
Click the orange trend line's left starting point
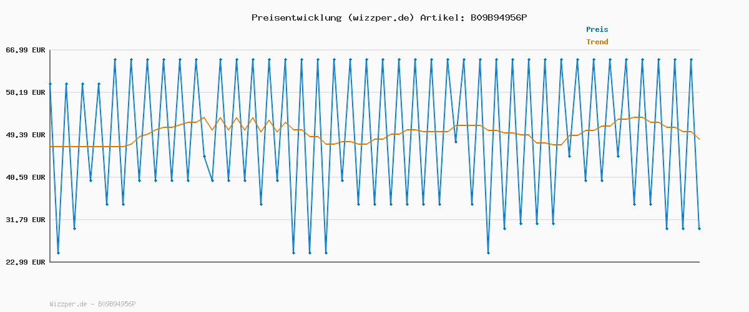[51, 147]
